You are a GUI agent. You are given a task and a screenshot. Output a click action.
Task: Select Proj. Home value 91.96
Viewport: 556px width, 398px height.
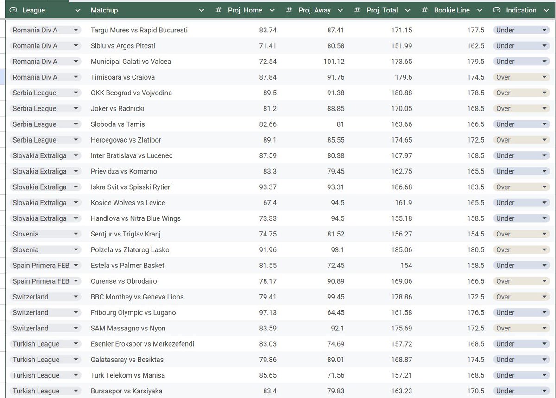pos(268,250)
